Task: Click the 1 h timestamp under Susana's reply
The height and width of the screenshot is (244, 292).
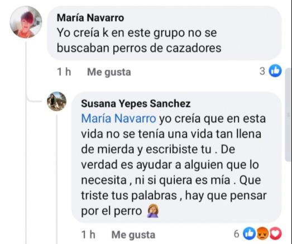Action: tap(88, 235)
